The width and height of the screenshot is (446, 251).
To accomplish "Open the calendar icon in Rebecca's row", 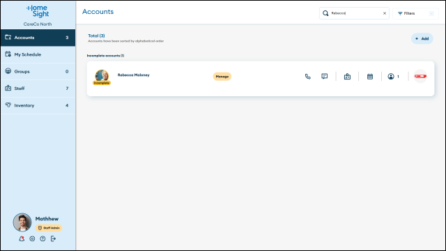I will point(370,77).
